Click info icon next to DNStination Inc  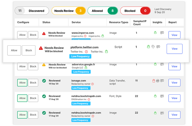pos(89,99)
